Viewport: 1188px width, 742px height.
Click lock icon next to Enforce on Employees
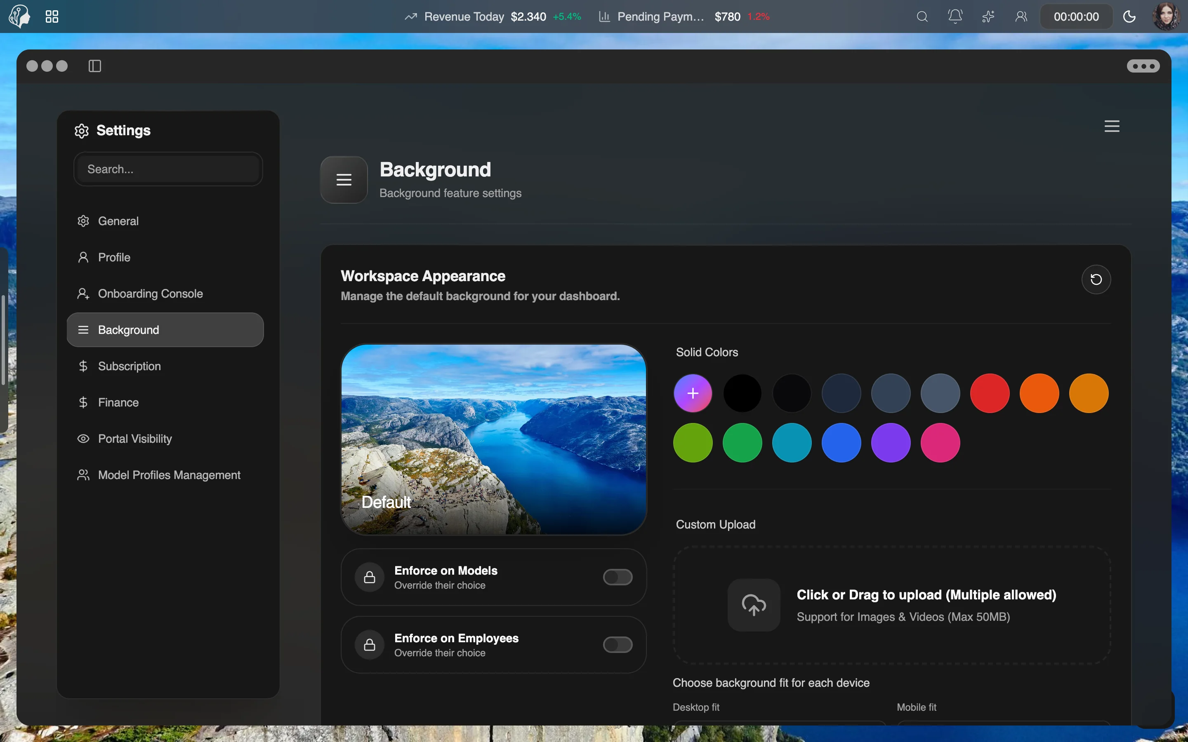point(369,644)
